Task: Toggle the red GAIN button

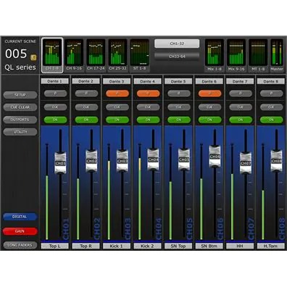Action: [20, 231]
